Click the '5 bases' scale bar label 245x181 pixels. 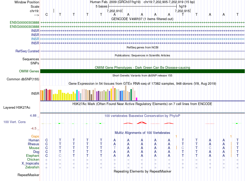(101, 6)
